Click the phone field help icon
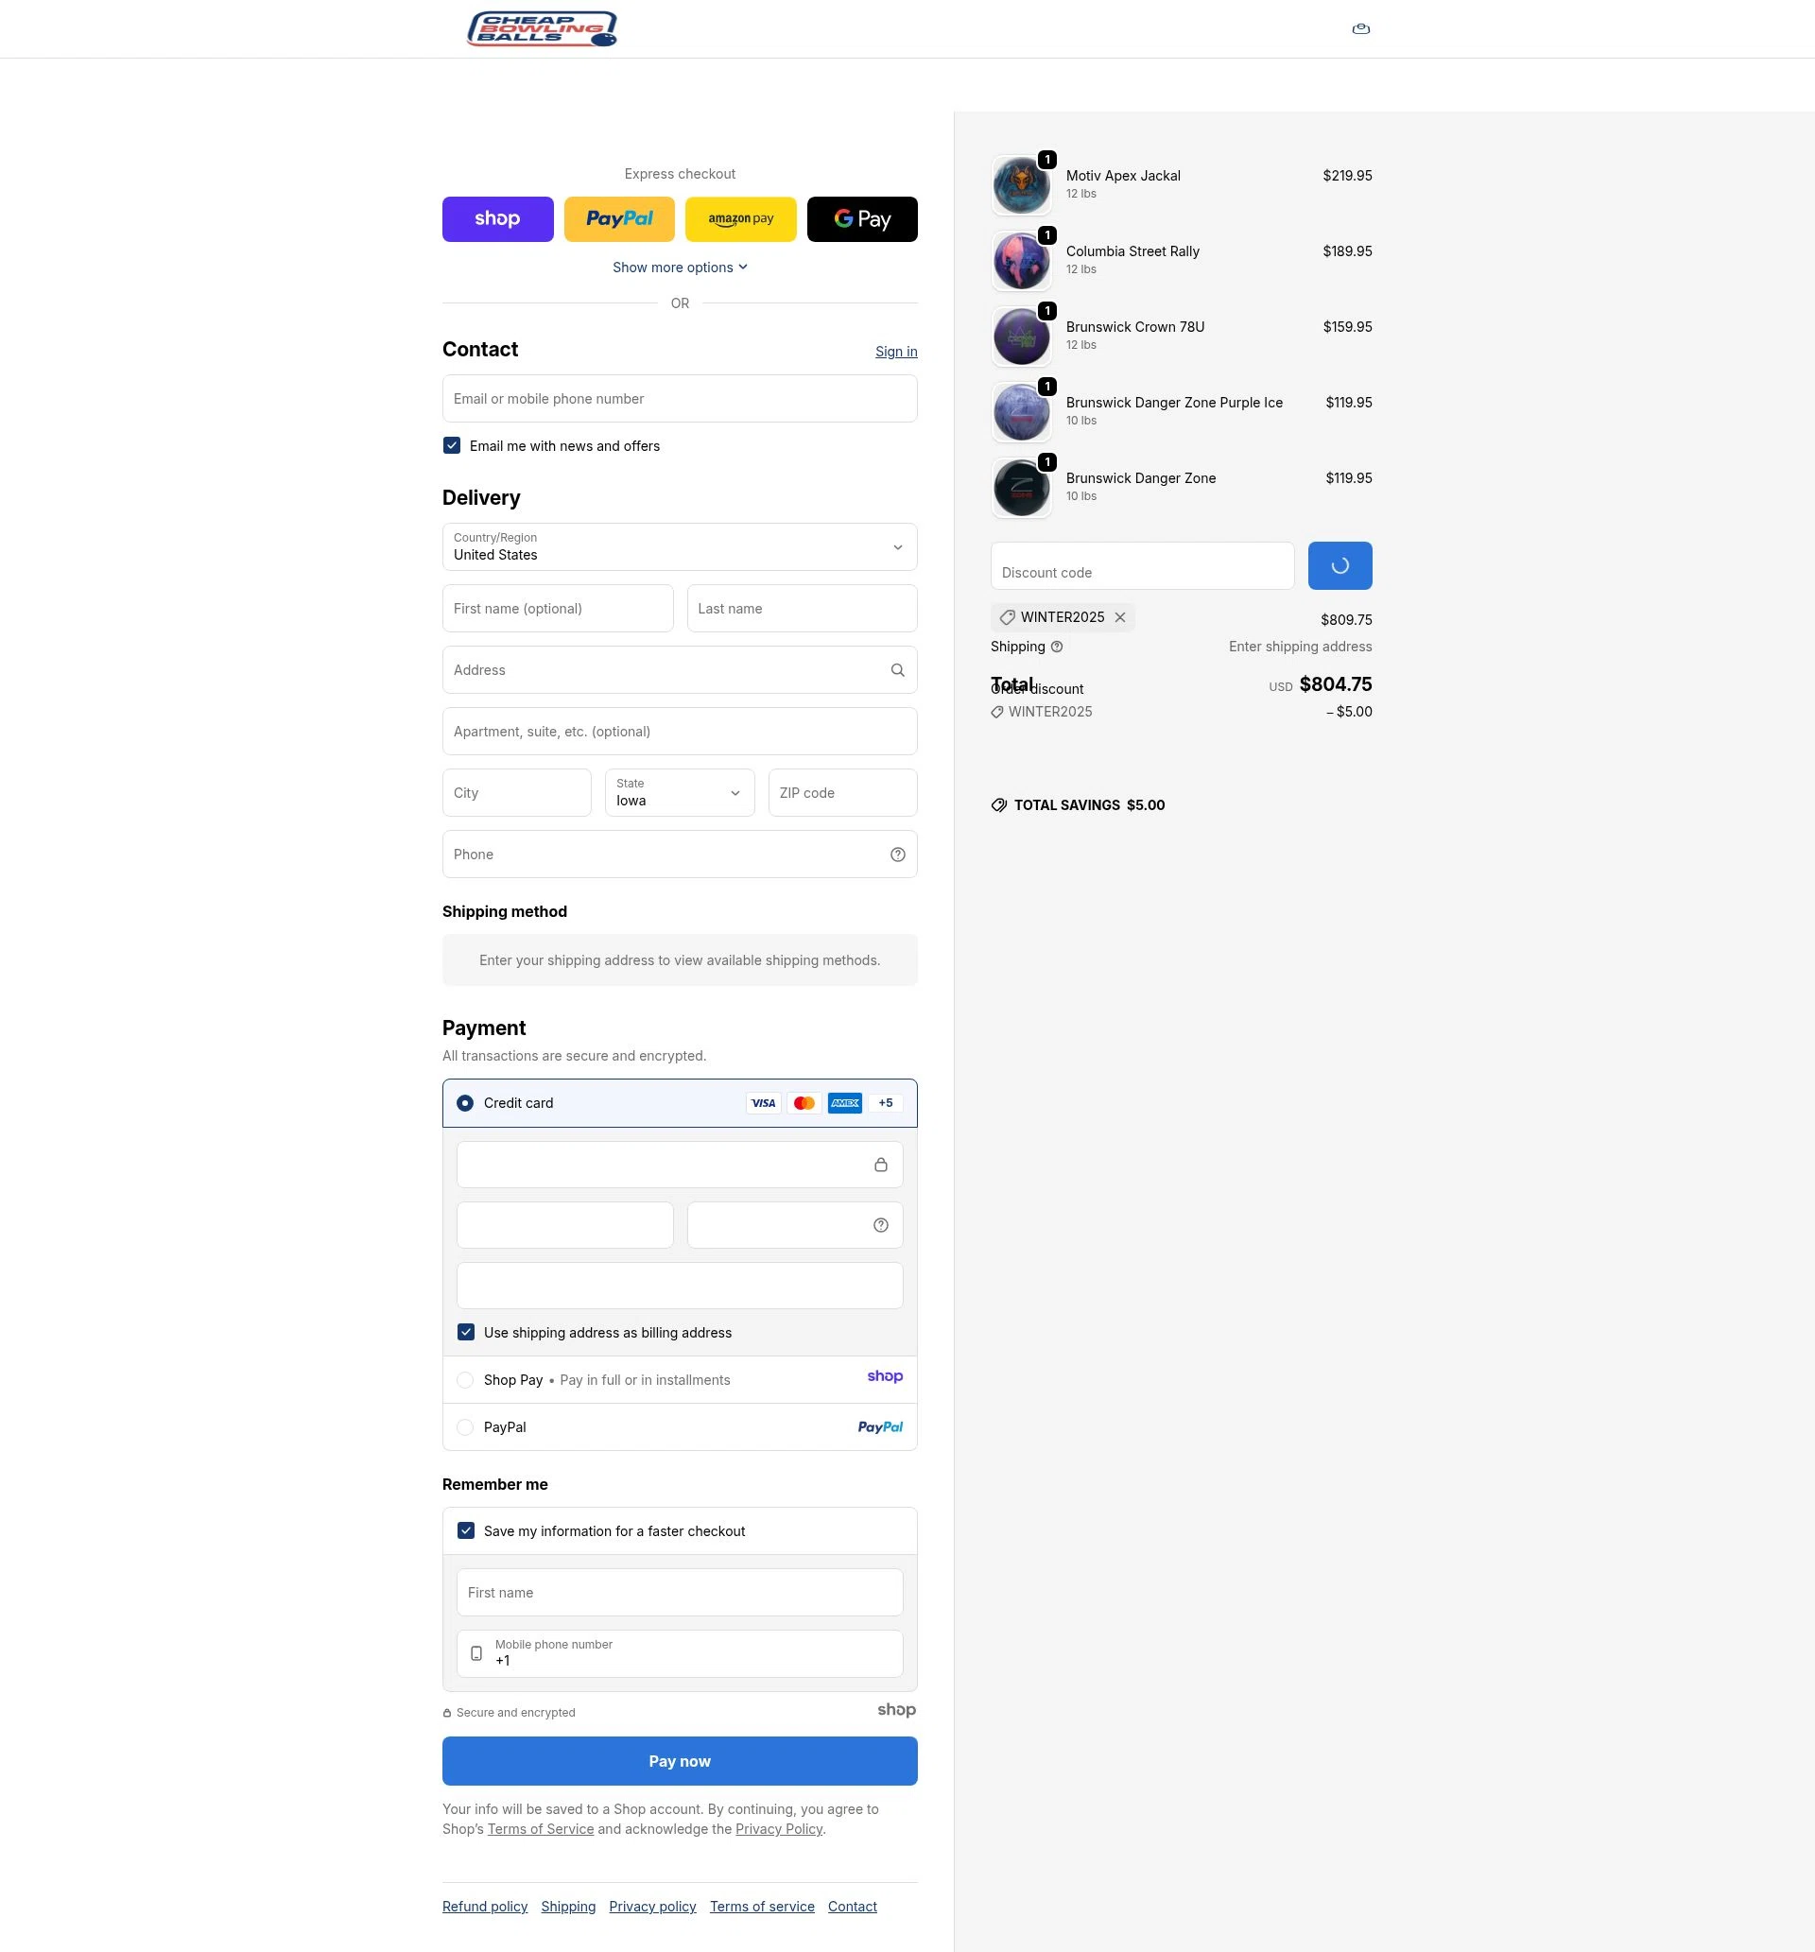Viewport: 1815px width, 1952px height. 897,855
